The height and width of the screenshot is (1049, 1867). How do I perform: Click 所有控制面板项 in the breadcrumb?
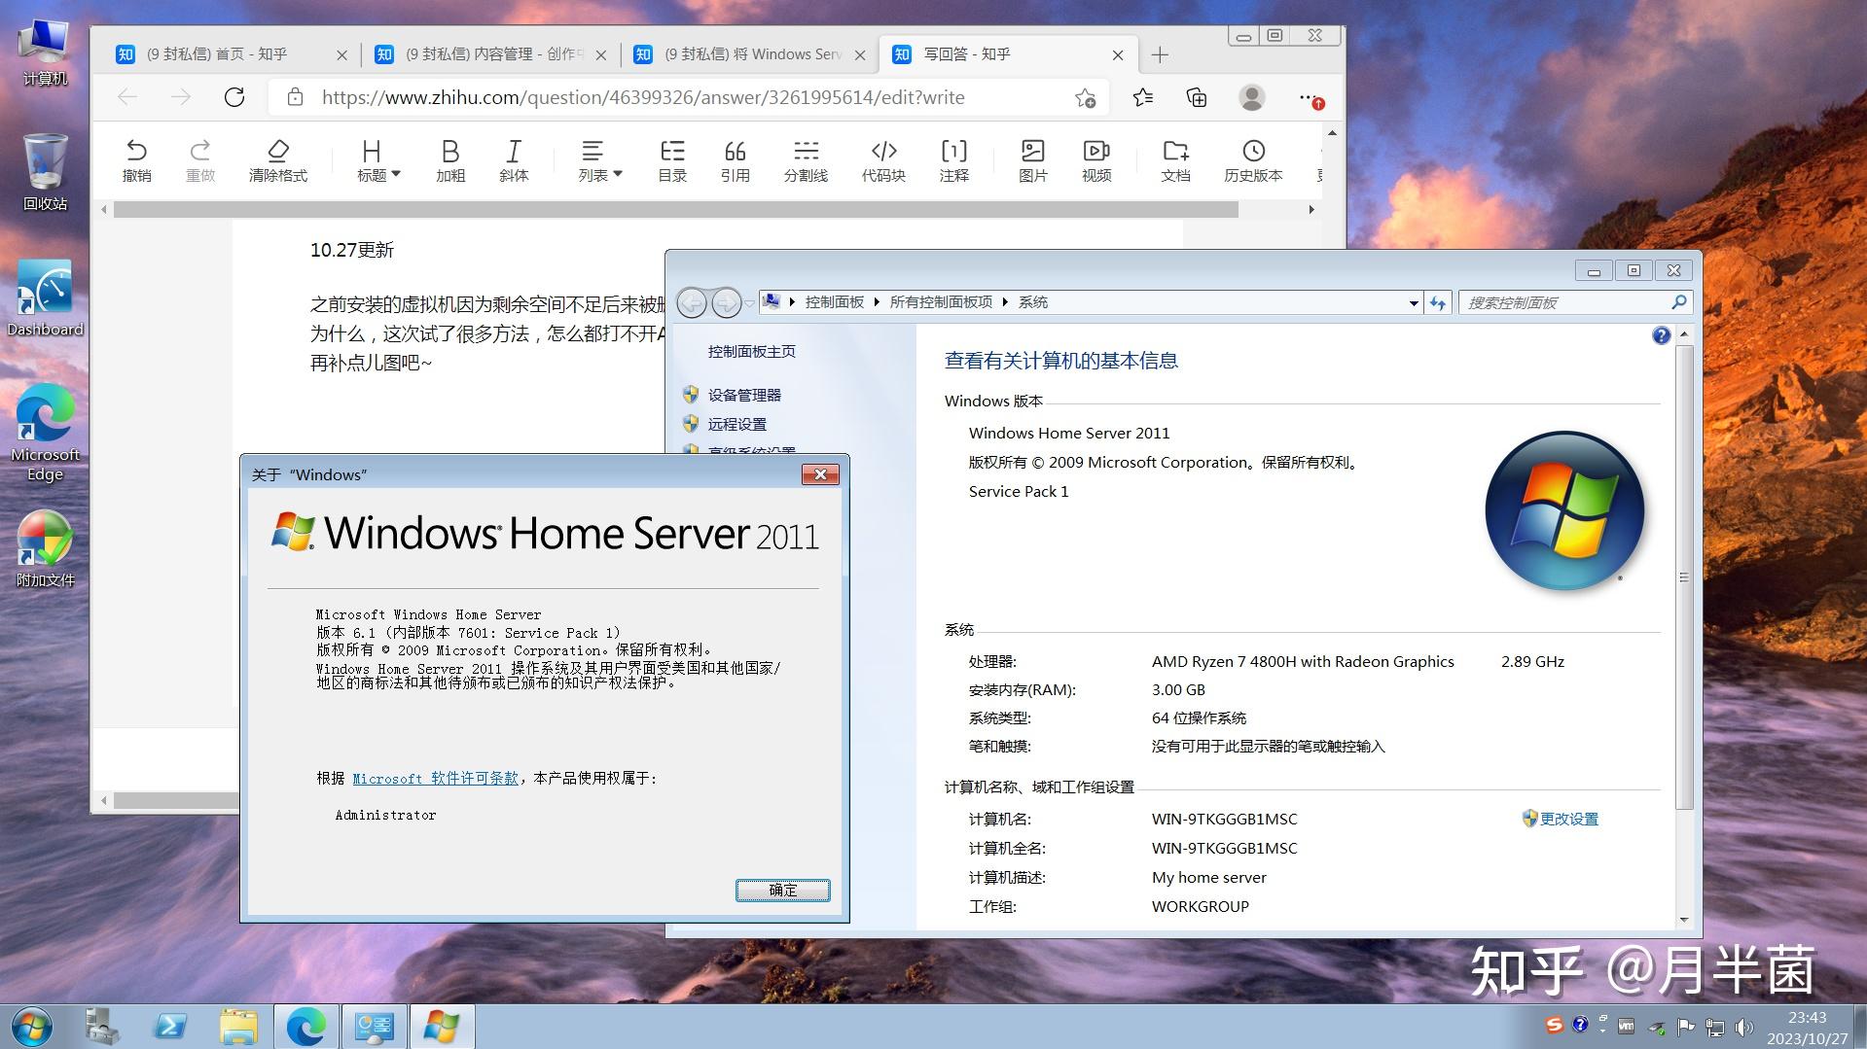(x=941, y=302)
